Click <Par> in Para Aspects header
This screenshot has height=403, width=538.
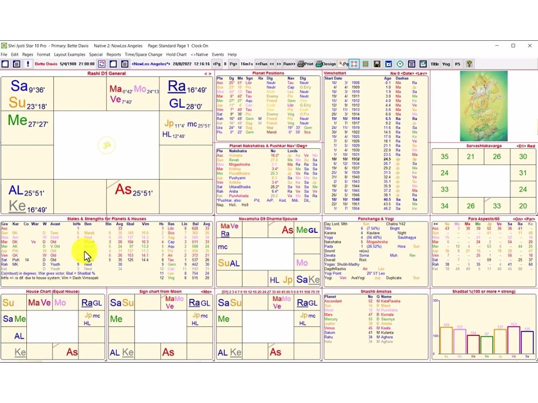tap(529, 218)
